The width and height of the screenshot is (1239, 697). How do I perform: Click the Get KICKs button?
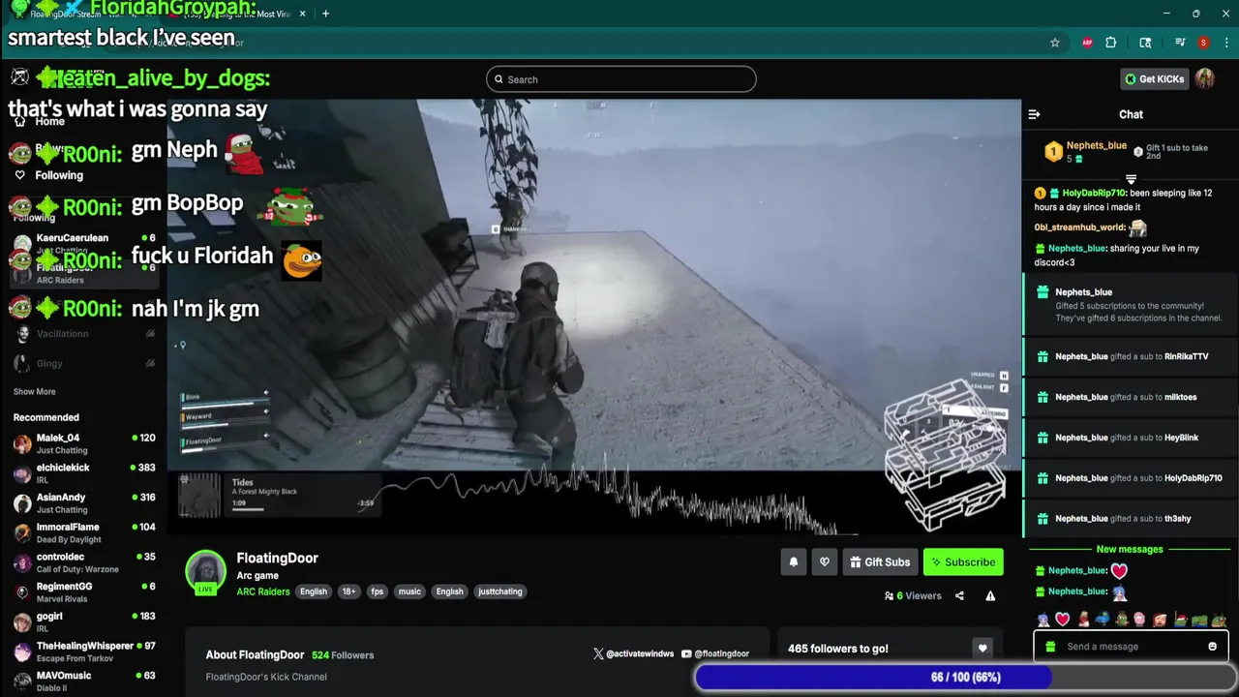pos(1154,79)
